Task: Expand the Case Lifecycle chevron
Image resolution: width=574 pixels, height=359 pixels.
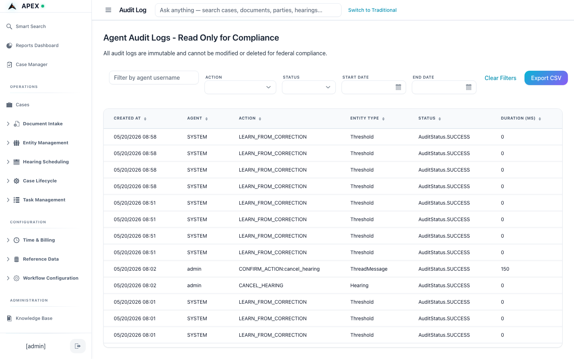Action: click(8, 181)
